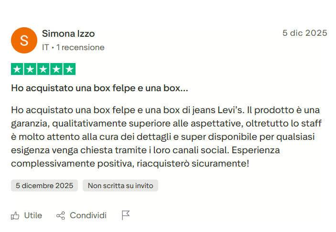Image resolution: width=336 pixels, height=232 pixels.
Task: Click the "1 recensione" count text
Action: click(x=80, y=47)
